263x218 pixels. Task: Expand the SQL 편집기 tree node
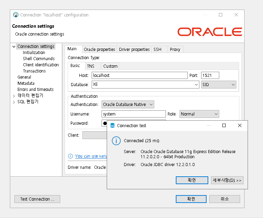[x=14, y=102]
